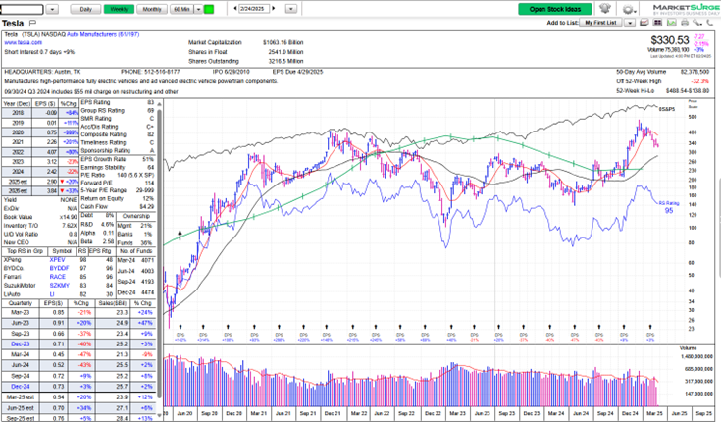Click the 2/24/2025 date field
This screenshot has height=422, width=721.
(x=254, y=8)
